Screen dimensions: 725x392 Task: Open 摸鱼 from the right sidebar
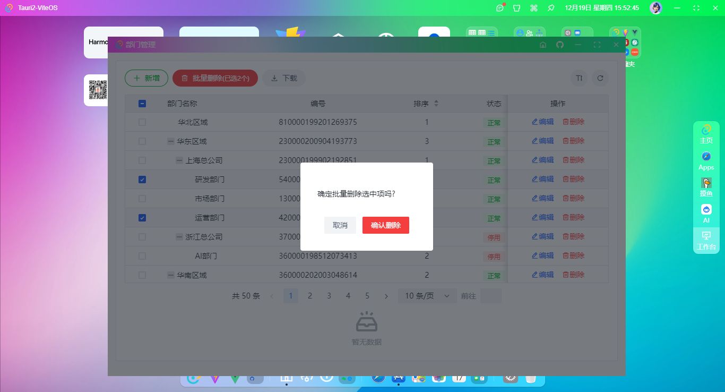tap(706, 187)
